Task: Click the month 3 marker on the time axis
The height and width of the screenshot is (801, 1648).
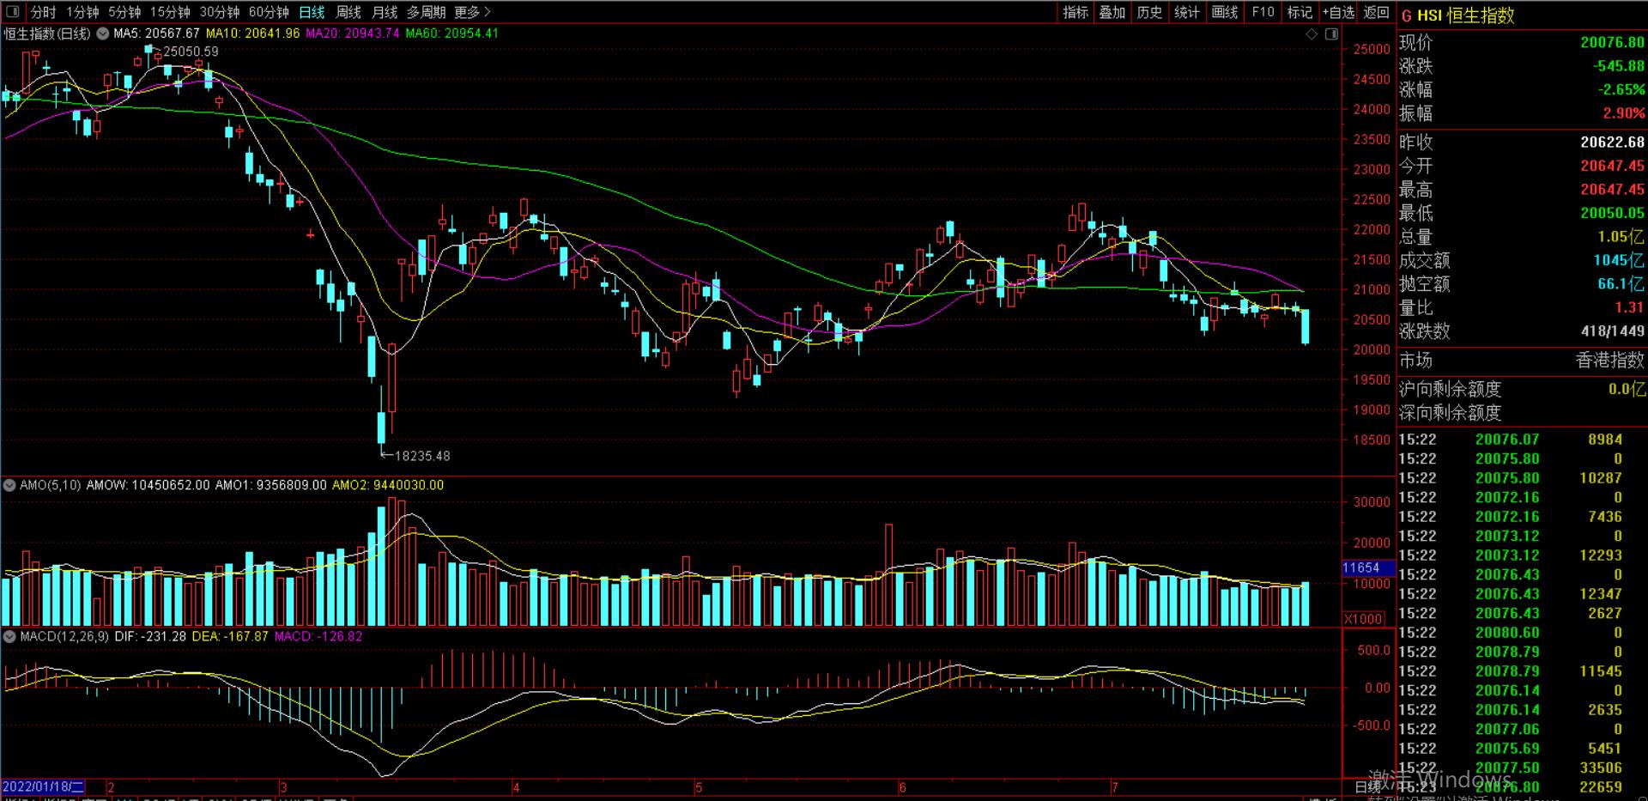Action: (x=283, y=786)
